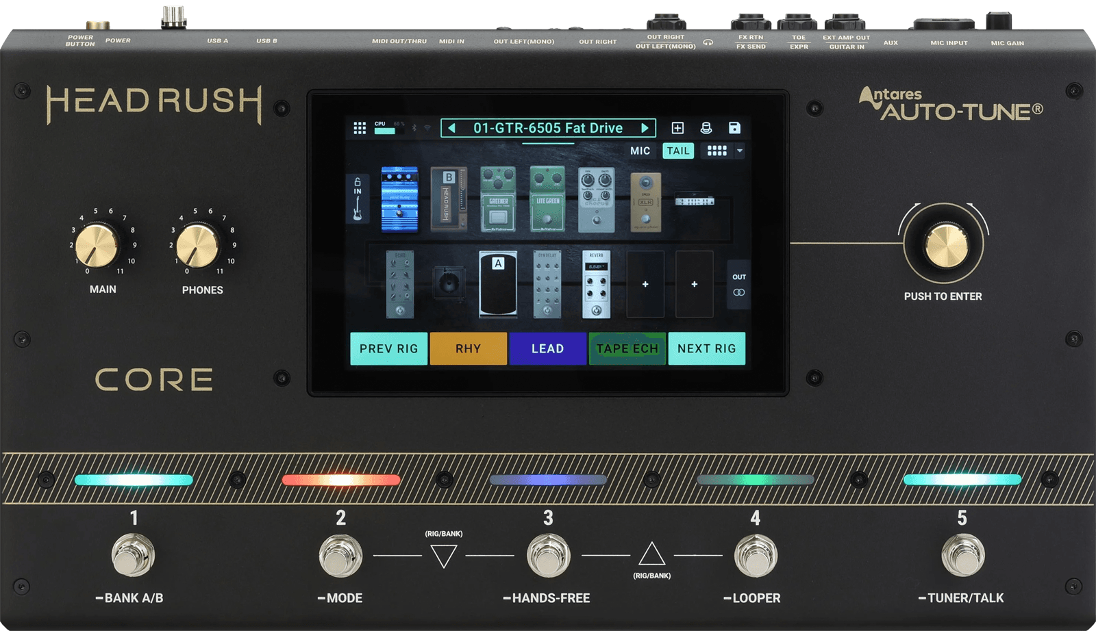Viewport: 1096px width, 631px height.
Task: Click footswitch 5 TUNER/TALK
Action: click(x=963, y=555)
